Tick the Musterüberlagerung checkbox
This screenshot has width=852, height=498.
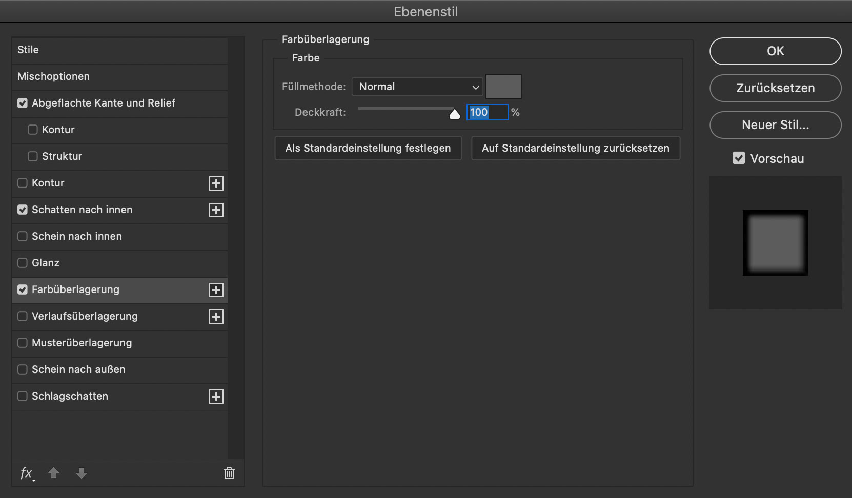coord(23,343)
